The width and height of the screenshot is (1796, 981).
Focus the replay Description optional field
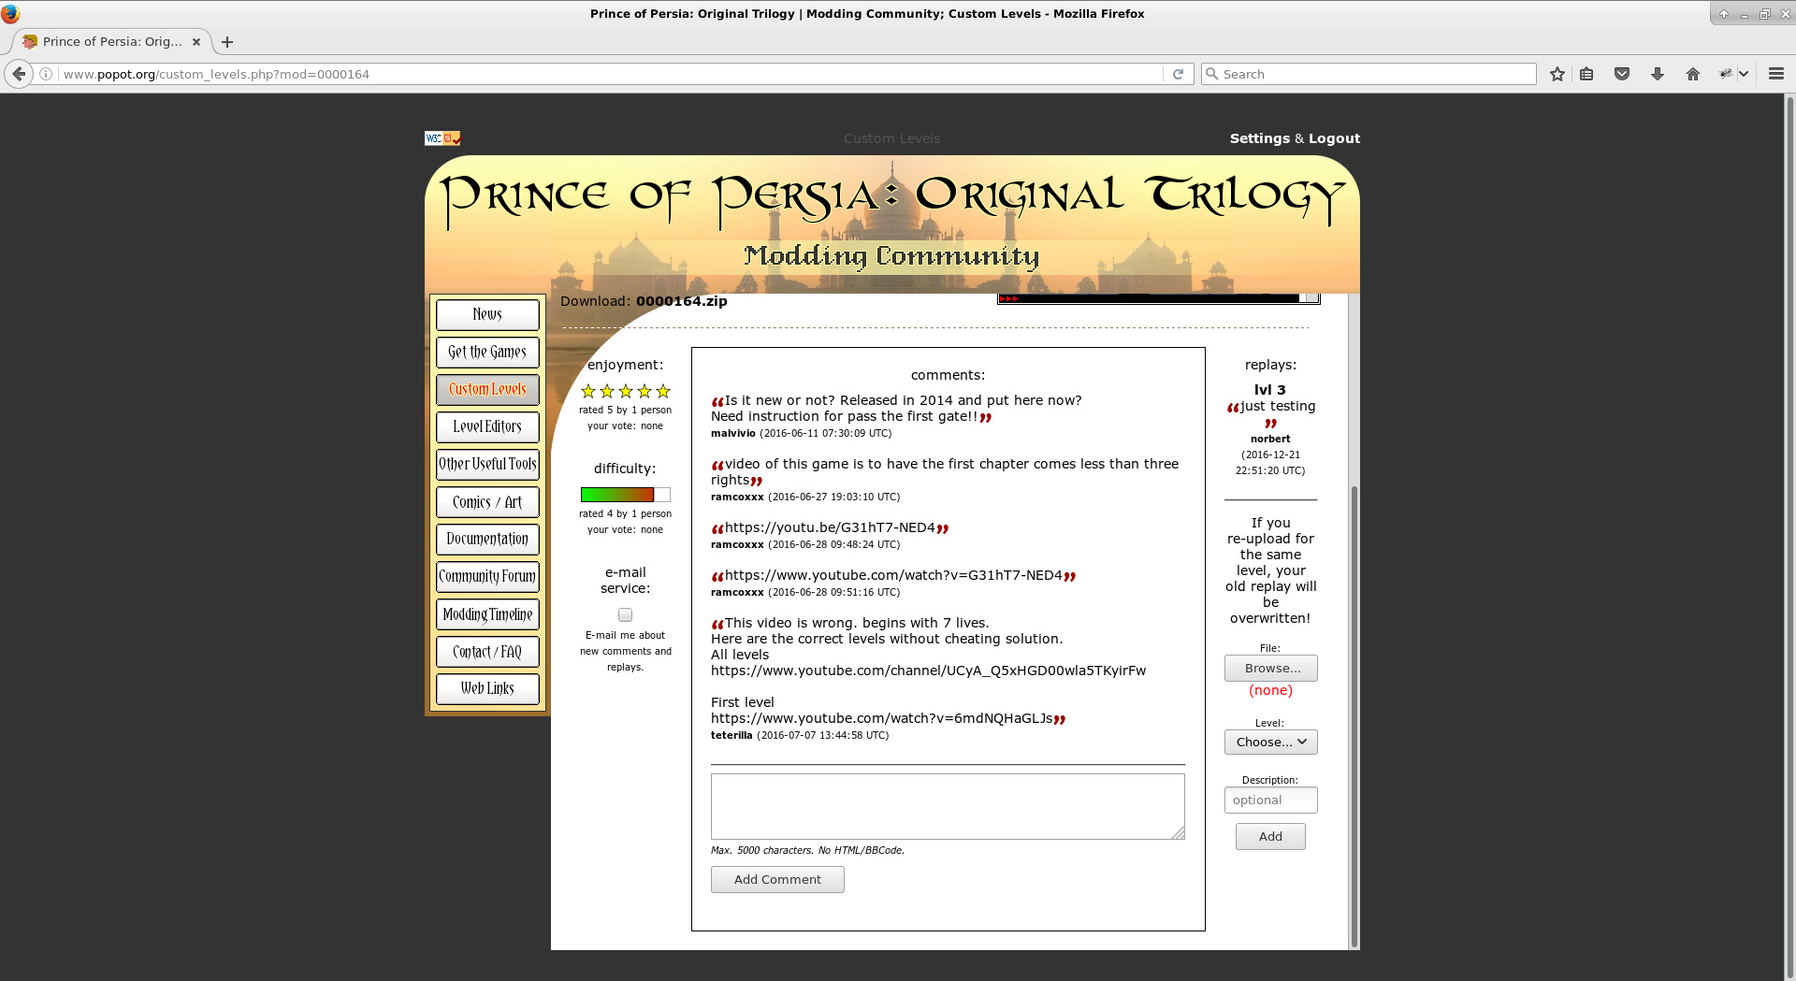(x=1271, y=800)
